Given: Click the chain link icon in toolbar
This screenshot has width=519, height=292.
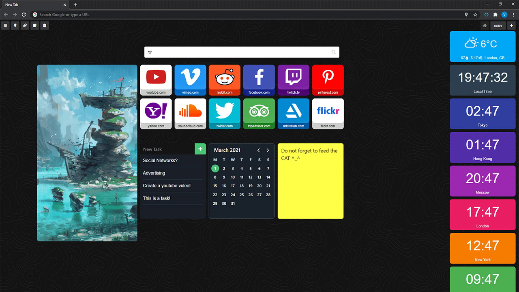Looking at the screenshot, I should coord(25,26).
